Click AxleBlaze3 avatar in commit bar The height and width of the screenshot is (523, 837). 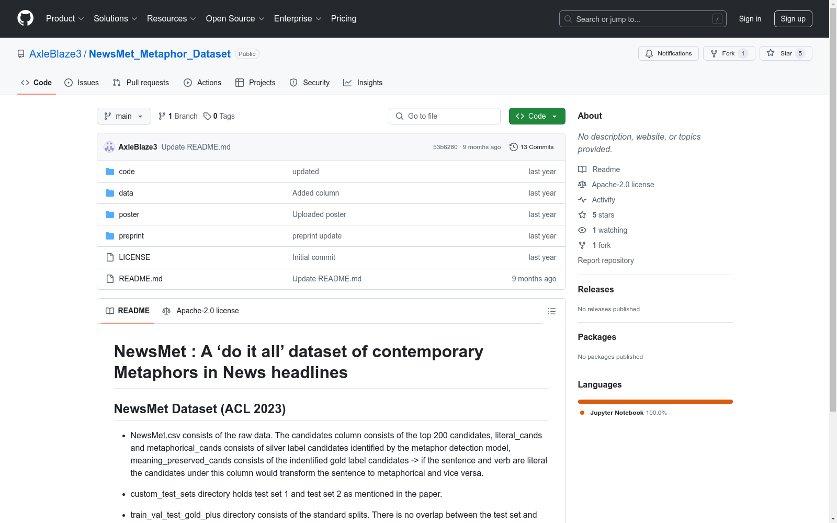coord(109,147)
